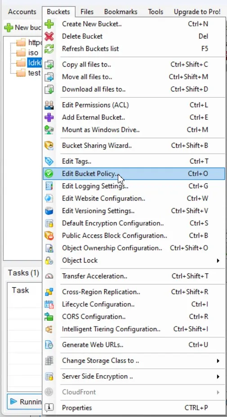Expand the Object Lock submenu arrow

pos(218,261)
